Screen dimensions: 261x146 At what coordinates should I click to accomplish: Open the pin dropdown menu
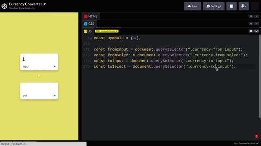point(244,6)
